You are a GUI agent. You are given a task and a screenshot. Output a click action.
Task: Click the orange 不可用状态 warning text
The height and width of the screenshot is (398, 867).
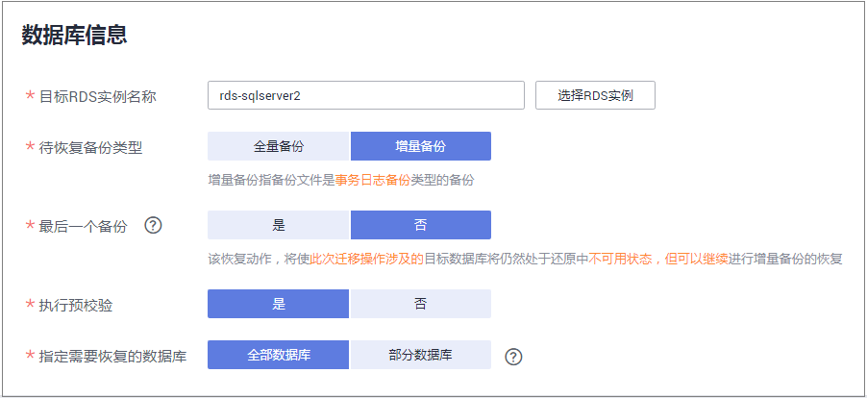click(x=620, y=259)
